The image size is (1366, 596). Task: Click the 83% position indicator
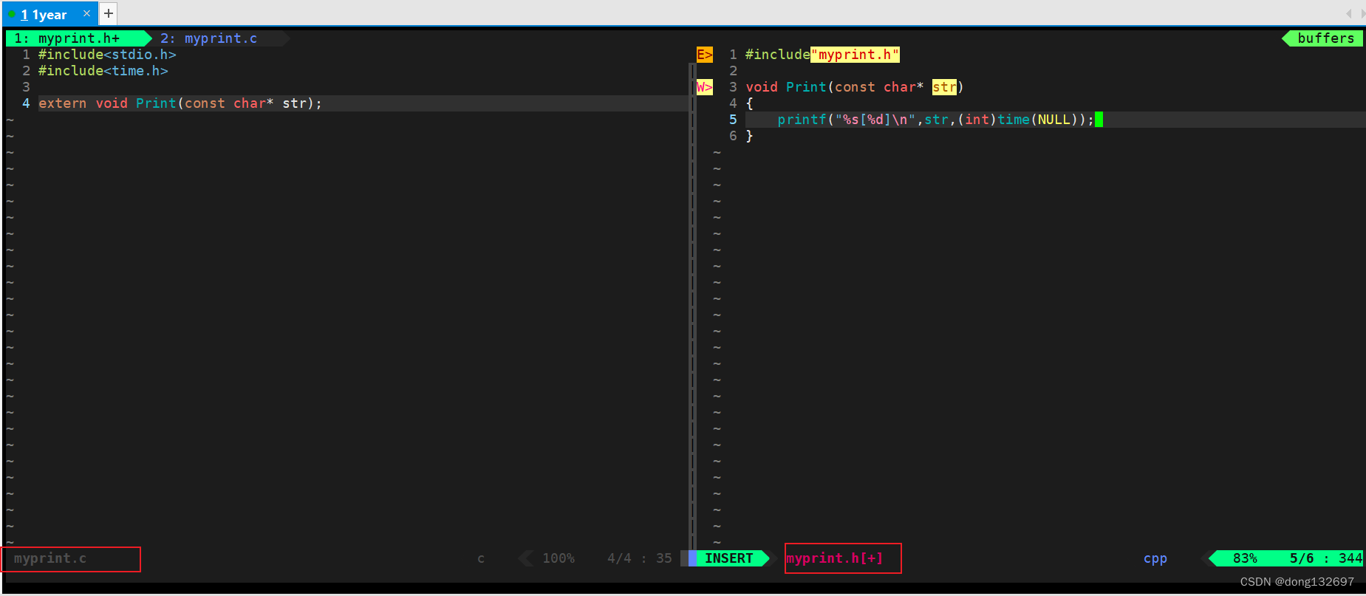tap(1245, 558)
